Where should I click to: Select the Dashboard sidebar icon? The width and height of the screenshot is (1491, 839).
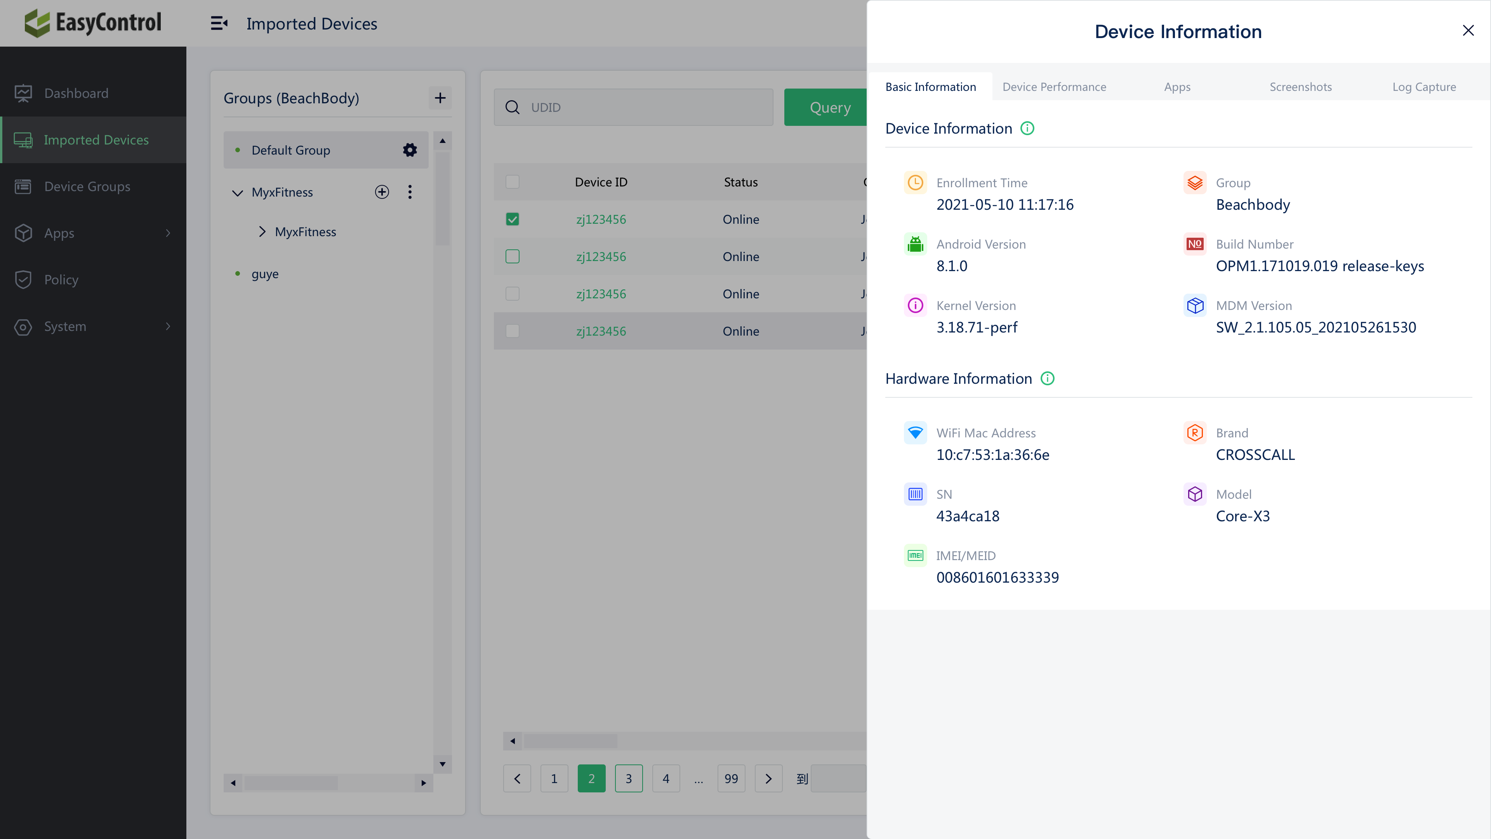[x=23, y=93]
